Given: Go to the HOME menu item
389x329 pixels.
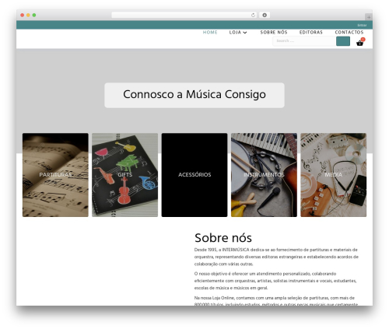Looking at the screenshot, I should 210,33.
